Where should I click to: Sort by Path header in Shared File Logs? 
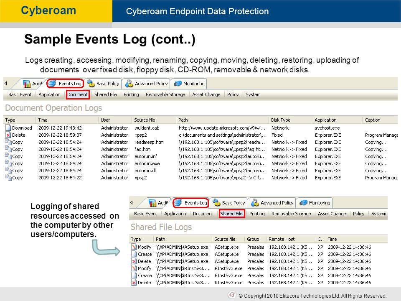[183, 239]
